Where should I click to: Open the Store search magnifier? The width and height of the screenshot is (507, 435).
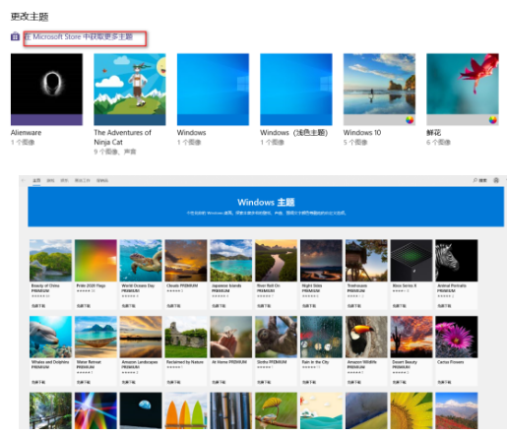pyautogui.click(x=475, y=180)
